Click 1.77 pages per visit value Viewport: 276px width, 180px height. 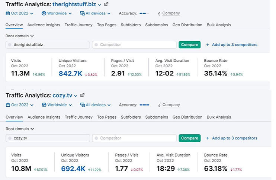[x=122, y=168]
